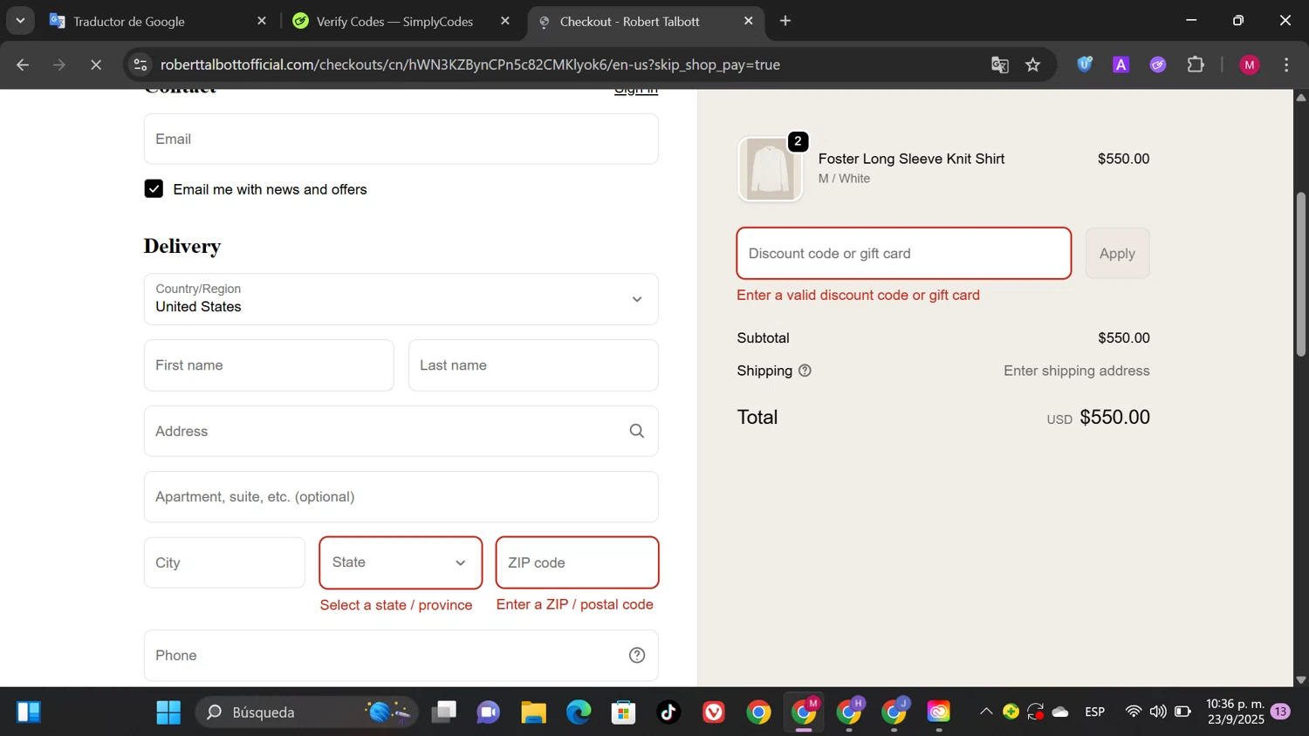Screen dimensions: 1309x736
Task: Click the Foster shirt product thumbnail
Action: (770, 169)
